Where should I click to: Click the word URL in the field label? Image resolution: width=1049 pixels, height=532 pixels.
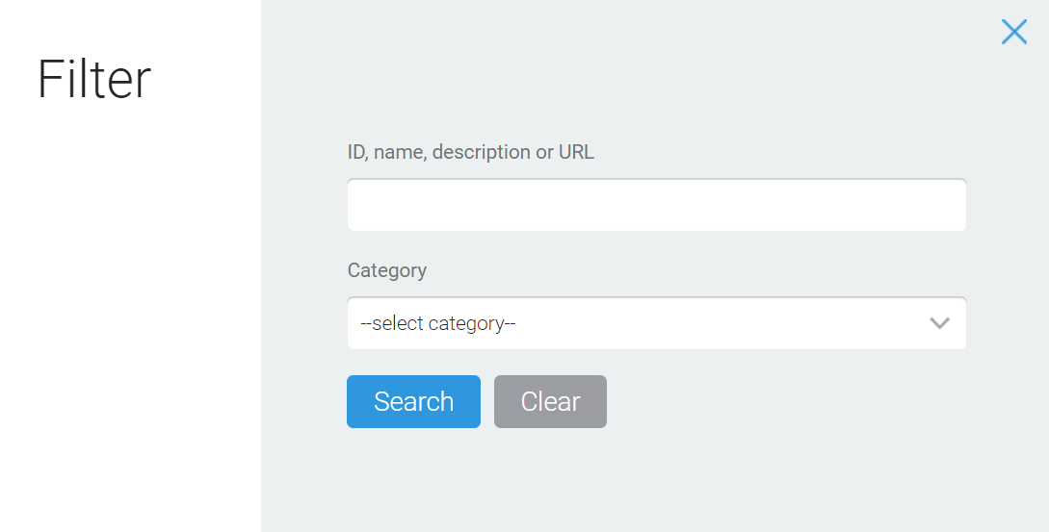(x=576, y=152)
